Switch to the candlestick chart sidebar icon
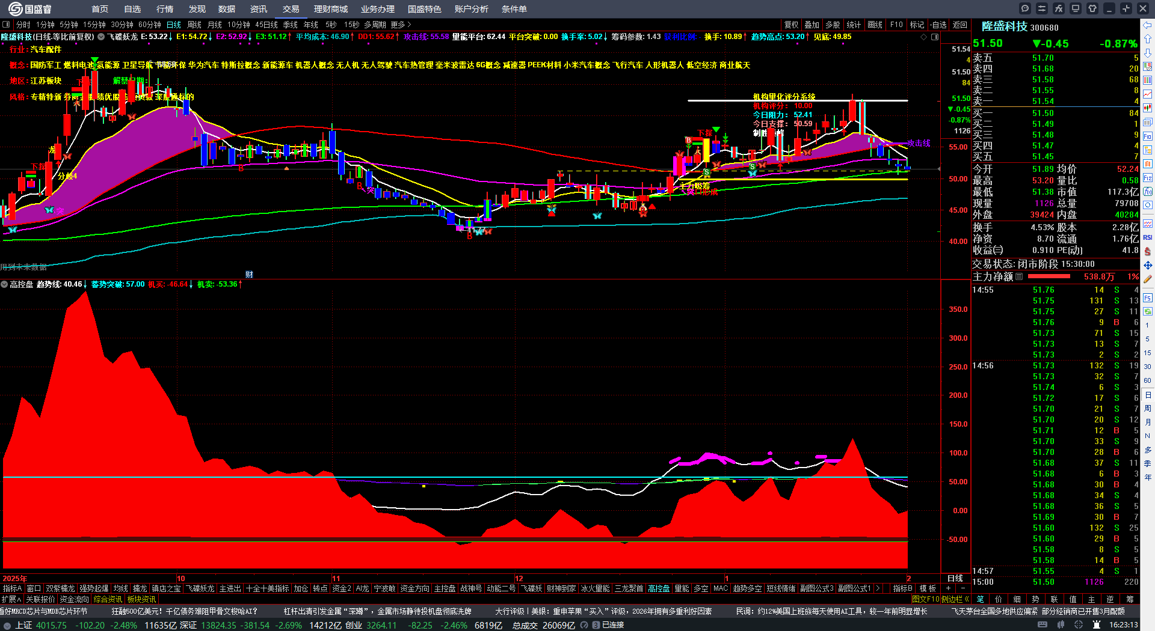Viewport: 1155px width, 631px height. [x=1148, y=108]
